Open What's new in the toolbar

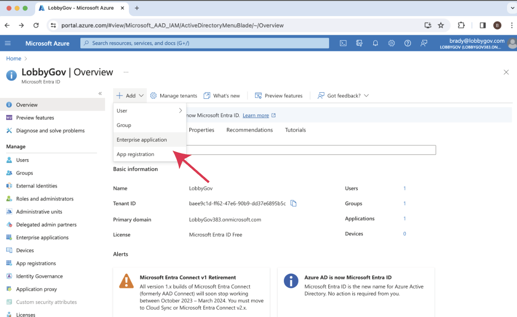pos(222,96)
